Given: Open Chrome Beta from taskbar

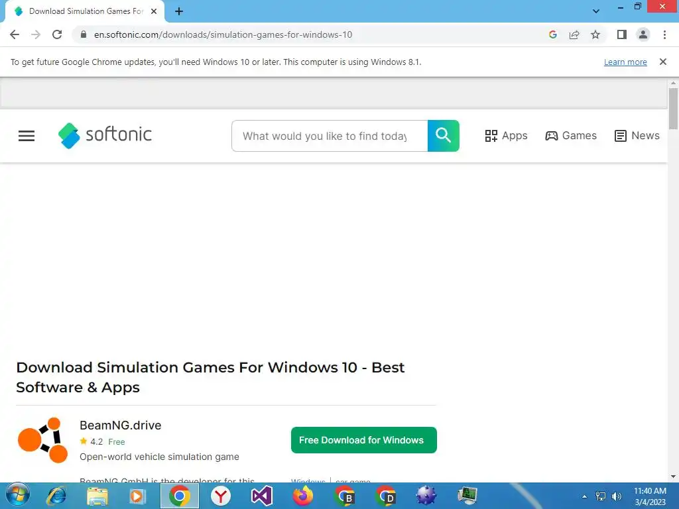Looking at the screenshot, I should click(344, 496).
